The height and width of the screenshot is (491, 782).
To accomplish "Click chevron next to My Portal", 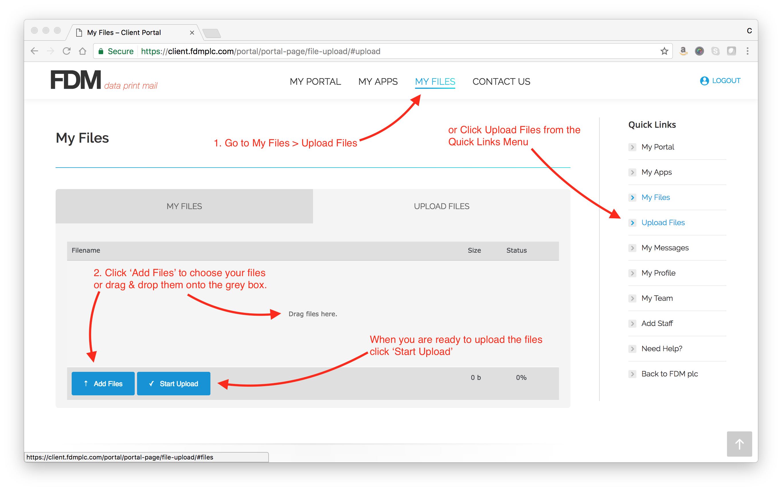I will coord(632,147).
